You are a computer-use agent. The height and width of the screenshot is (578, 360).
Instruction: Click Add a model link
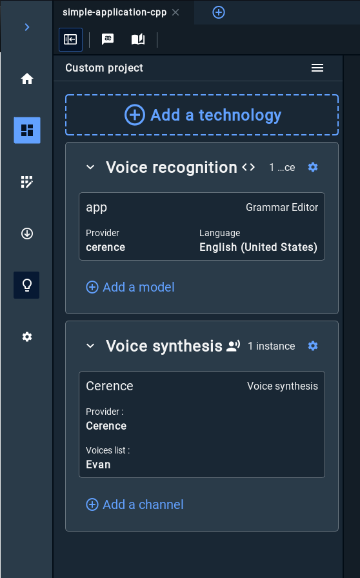click(x=130, y=287)
